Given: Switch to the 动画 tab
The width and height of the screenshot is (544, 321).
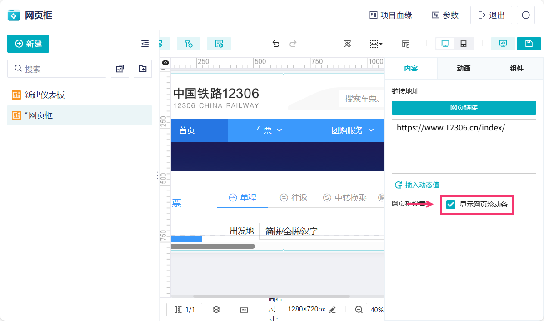Looking at the screenshot, I should pyautogui.click(x=464, y=69).
